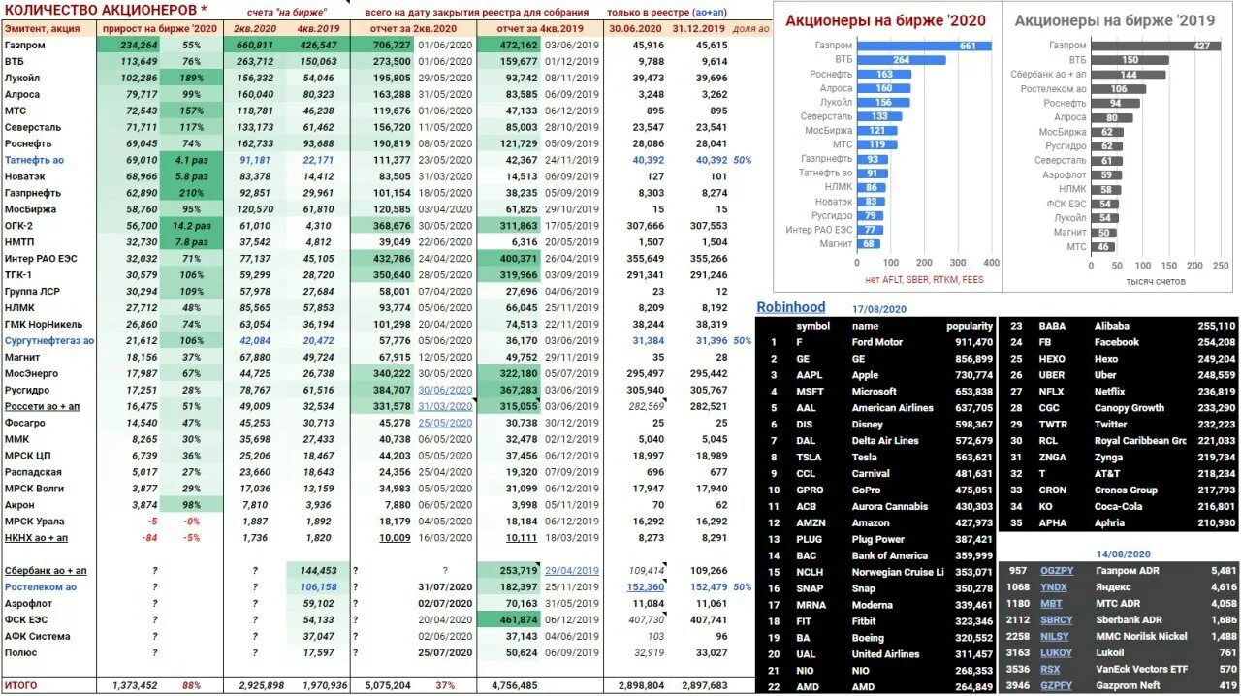1241x696 pixels.
Task: Select "Акционеры на бирже '2019" chart title
Action: pyautogui.click(x=1114, y=20)
